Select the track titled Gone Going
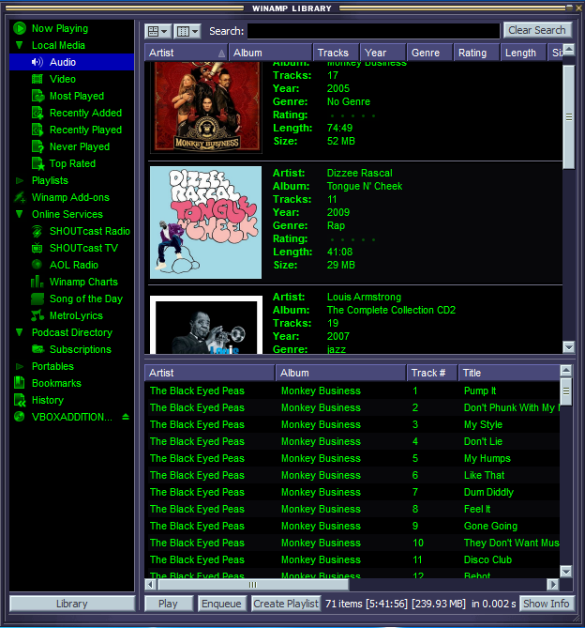Image resolution: width=585 pixels, height=628 pixels. (490, 526)
